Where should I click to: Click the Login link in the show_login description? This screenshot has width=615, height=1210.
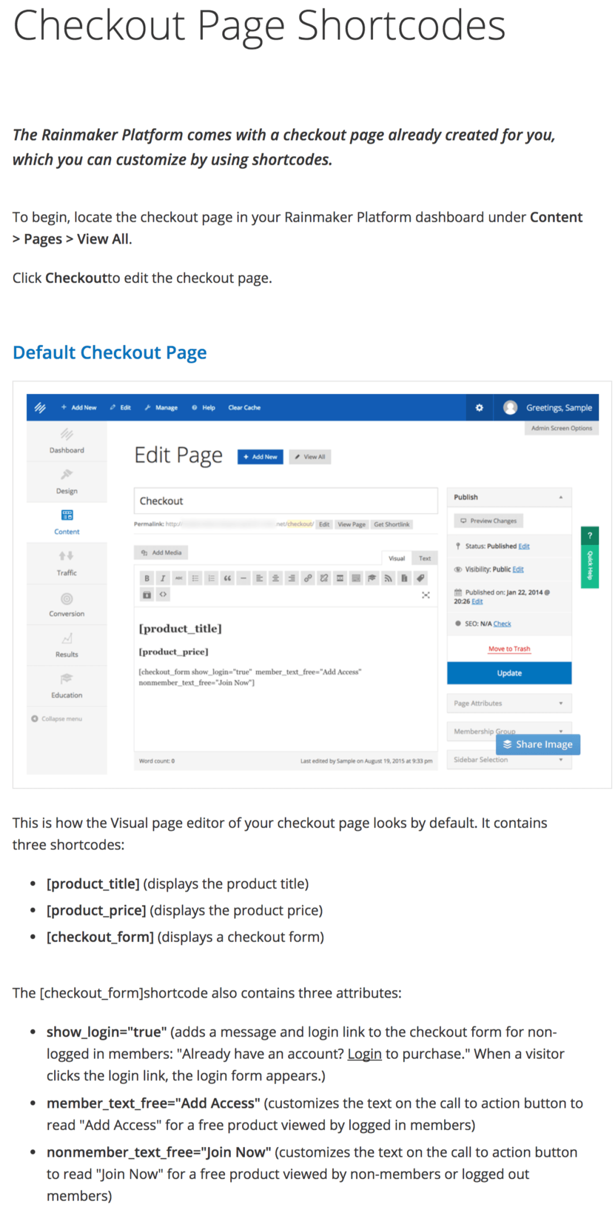pos(364,1054)
